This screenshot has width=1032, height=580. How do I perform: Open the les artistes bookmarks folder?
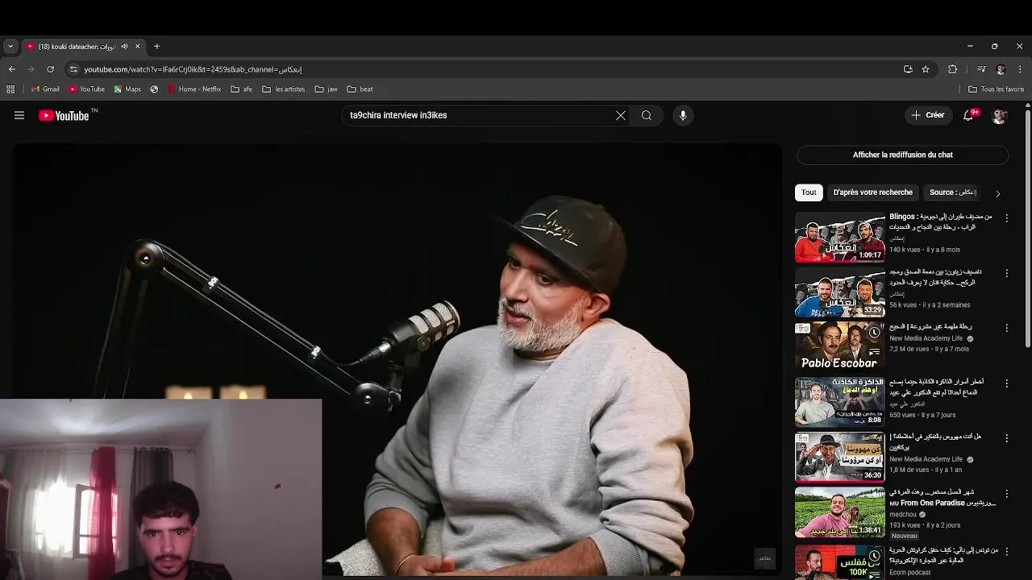point(284,89)
